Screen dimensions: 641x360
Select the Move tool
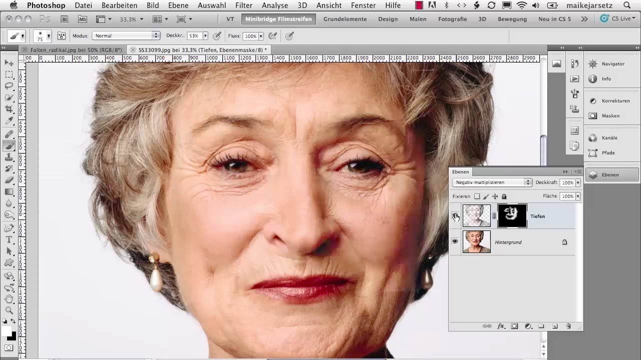click(x=9, y=63)
